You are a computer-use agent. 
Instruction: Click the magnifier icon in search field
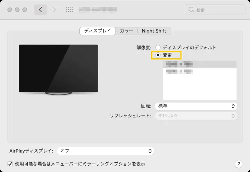point(192,10)
